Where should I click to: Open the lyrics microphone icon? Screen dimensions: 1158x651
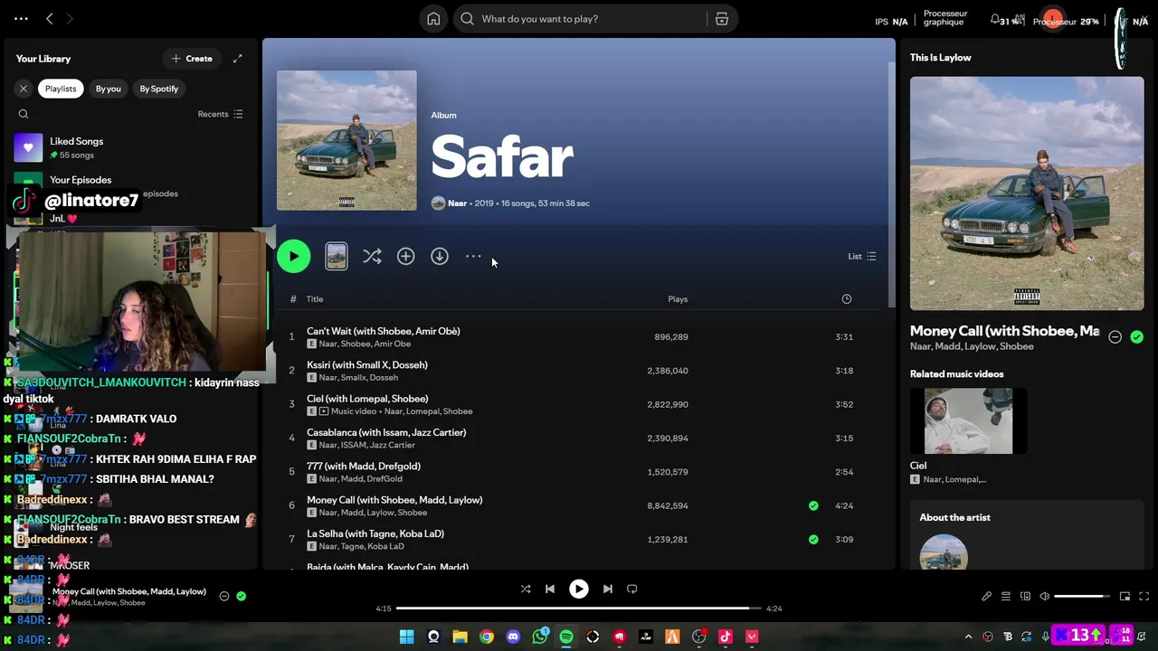987,597
